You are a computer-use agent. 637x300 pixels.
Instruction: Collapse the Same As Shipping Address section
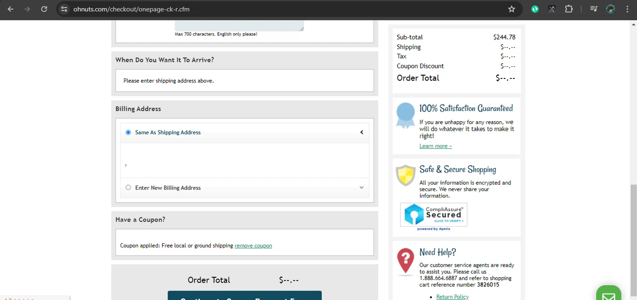pyautogui.click(x=362, y=132)
